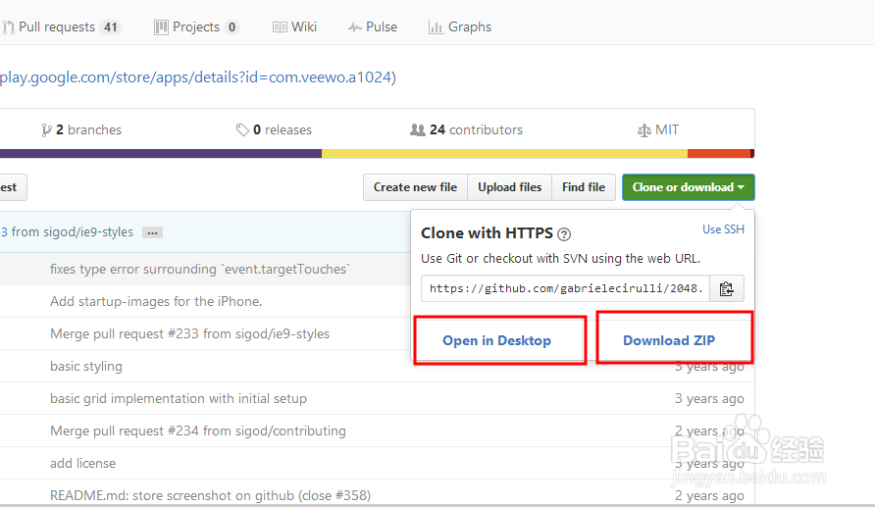Screen dimensions: 875x507
Task: Click the Graphs bar chart icon
Action: pos(436,27)
